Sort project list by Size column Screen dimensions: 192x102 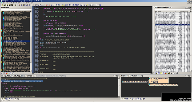[179, 11]
